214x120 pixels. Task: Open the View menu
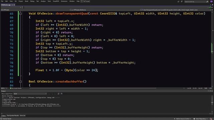click(x=11, y=1)
